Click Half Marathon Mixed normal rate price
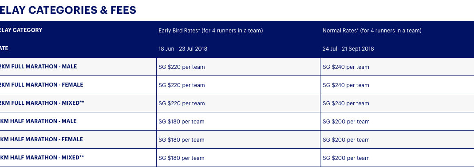The width and height of the screenshot is (474, 167). [346, 158]
